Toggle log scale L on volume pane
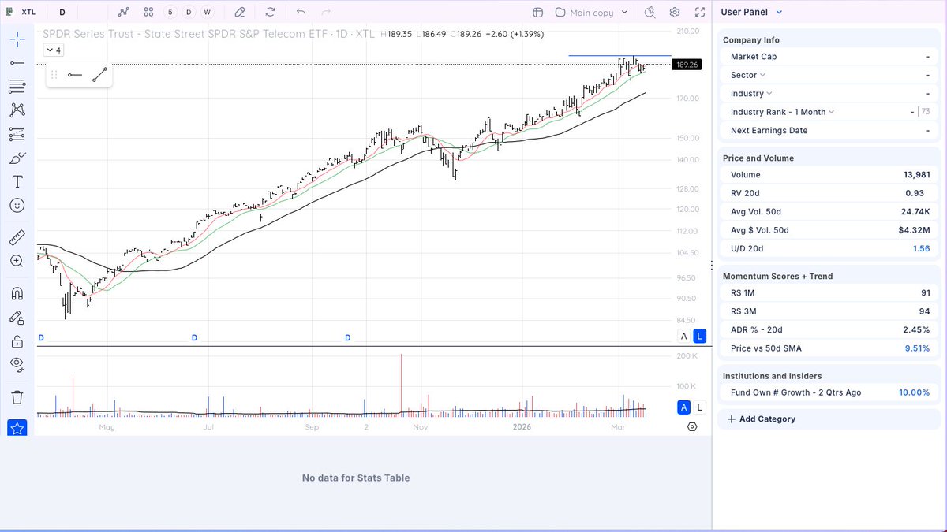Image resolution: width=947 pixels, height=532 pixels. click(x=699, y=407)
